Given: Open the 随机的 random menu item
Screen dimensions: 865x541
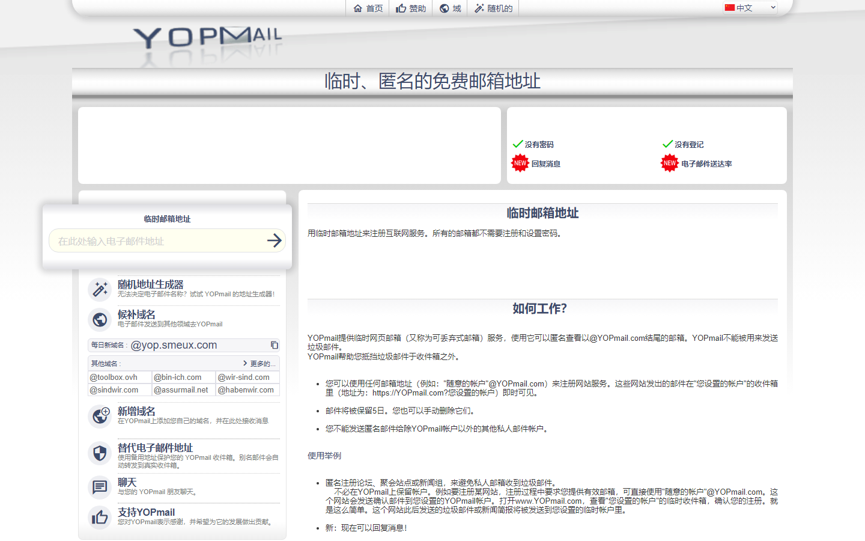Looking at the screenshot, I should tap(493, 8).
